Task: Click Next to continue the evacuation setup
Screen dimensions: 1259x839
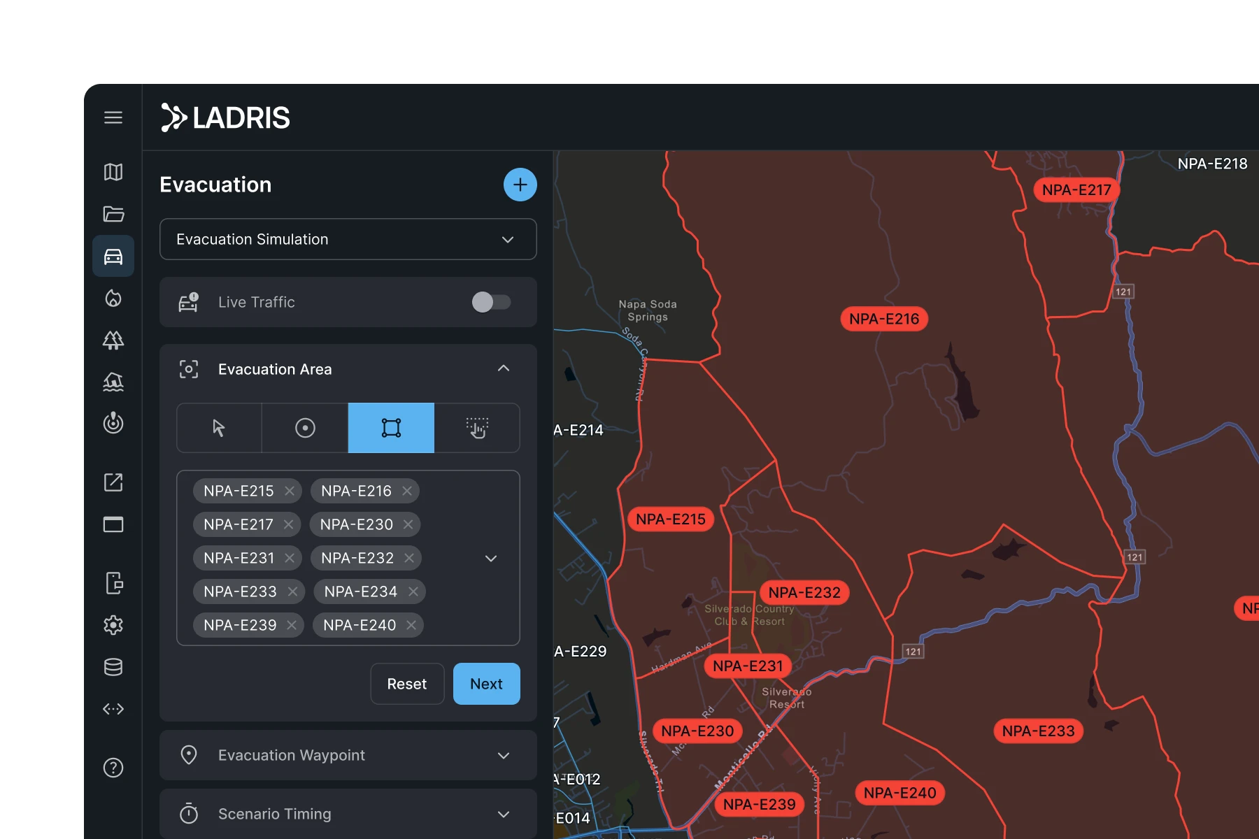Action: (486, 684)
